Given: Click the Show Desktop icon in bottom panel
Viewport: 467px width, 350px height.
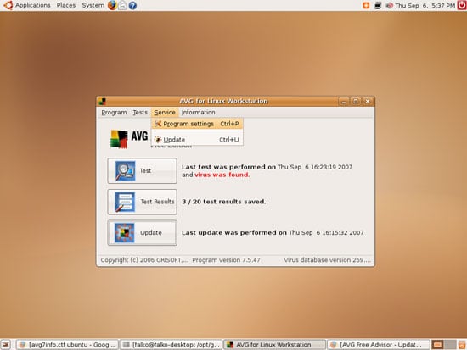Looking at the screenshot, I should (6, 345).
